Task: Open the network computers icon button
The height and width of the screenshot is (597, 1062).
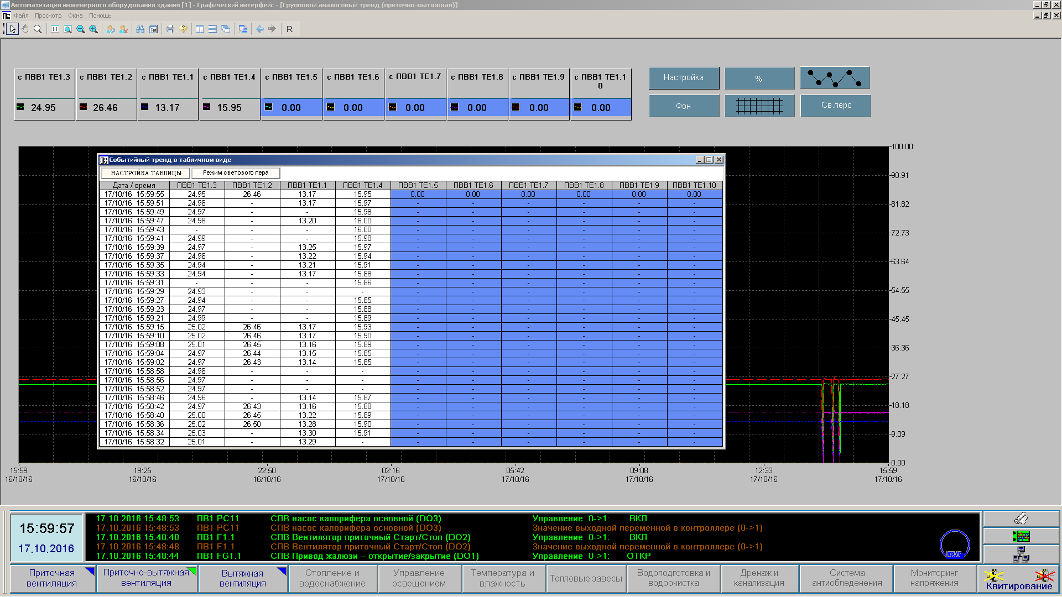Action: tap(1021, 554)
